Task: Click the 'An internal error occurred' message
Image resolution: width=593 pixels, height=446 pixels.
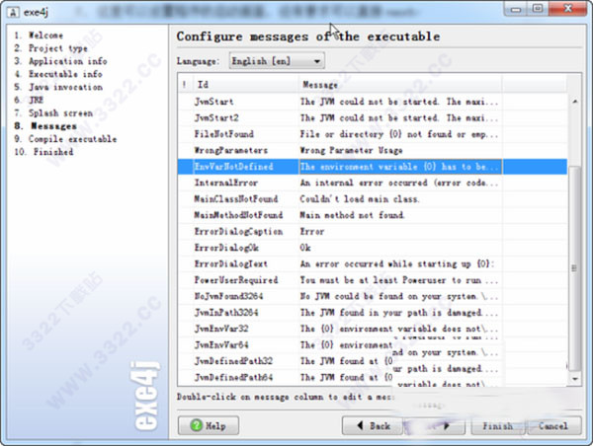Action: (x=399, y=183)
